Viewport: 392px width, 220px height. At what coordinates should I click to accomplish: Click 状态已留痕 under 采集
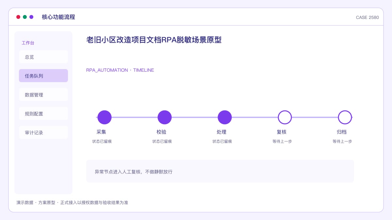[102, 141]
